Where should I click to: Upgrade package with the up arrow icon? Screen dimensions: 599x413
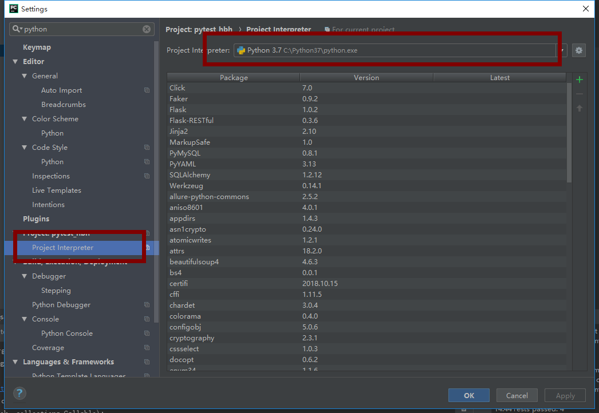pos(579,109)
